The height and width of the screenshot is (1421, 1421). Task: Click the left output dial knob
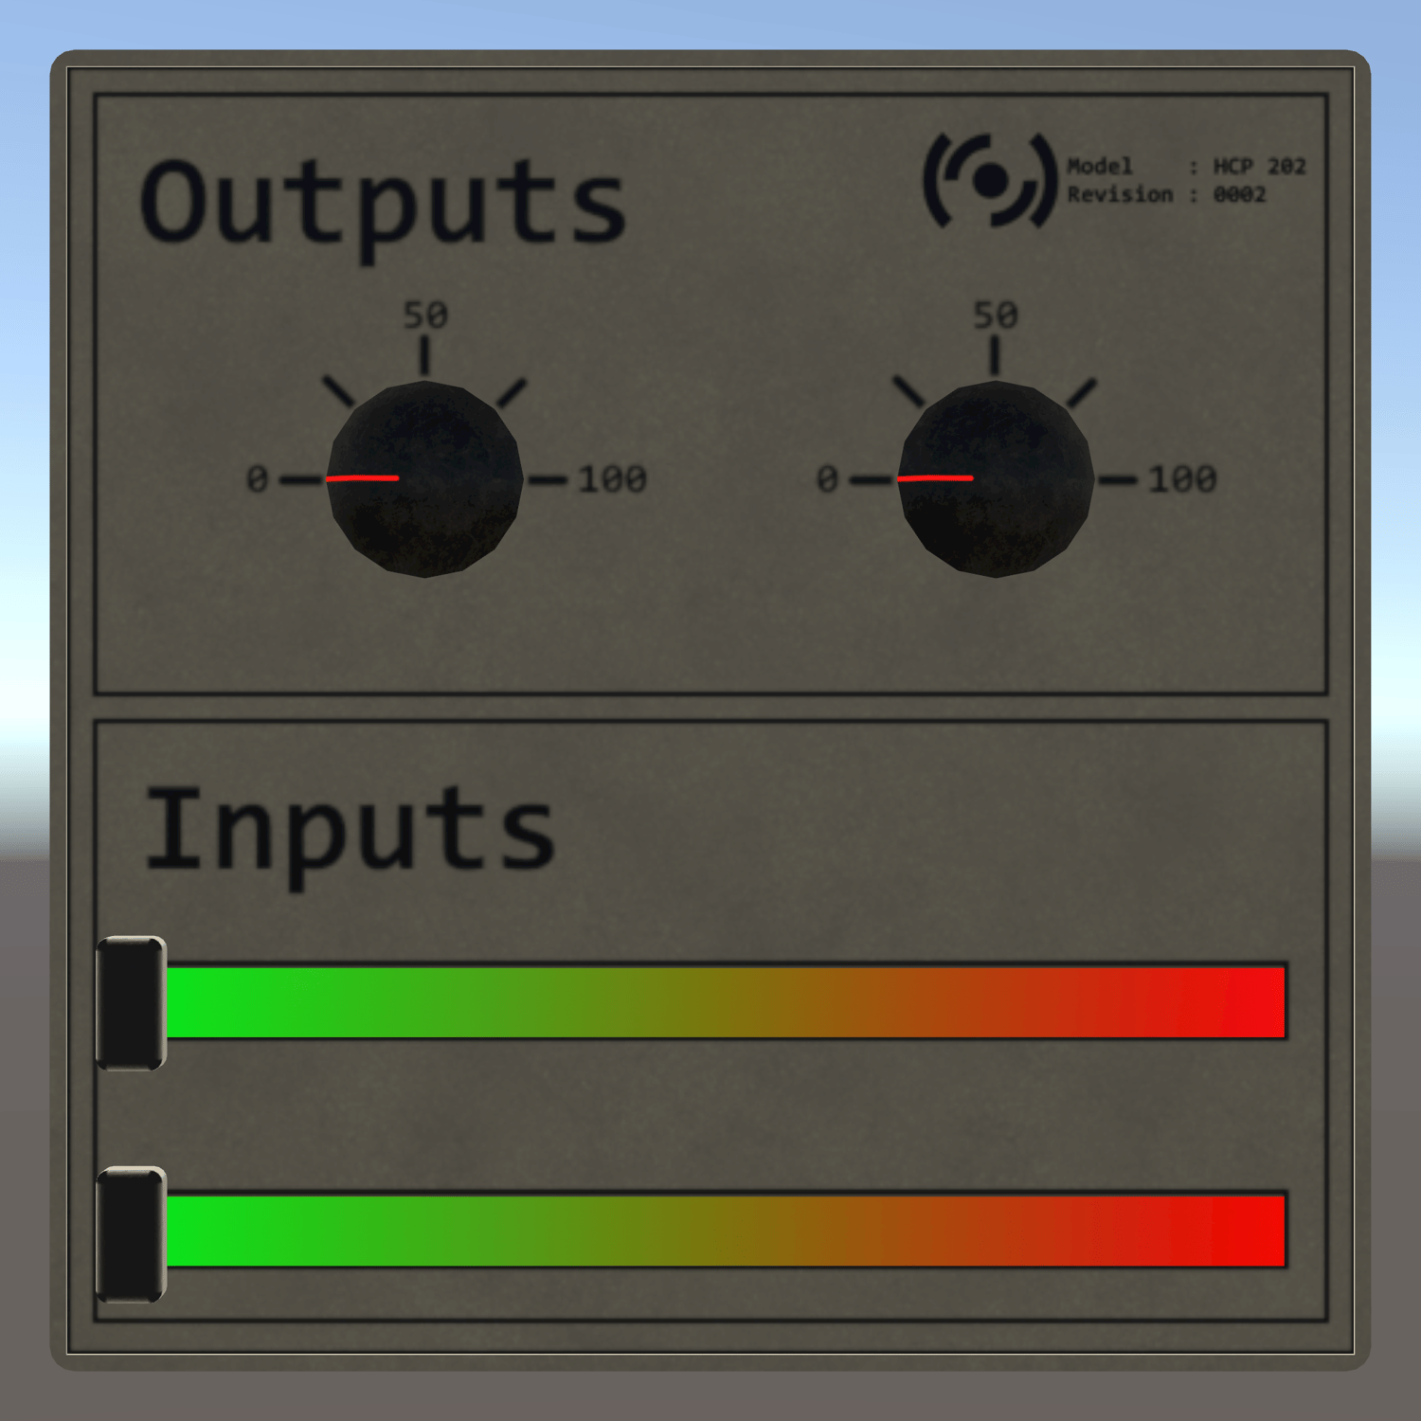424,478
